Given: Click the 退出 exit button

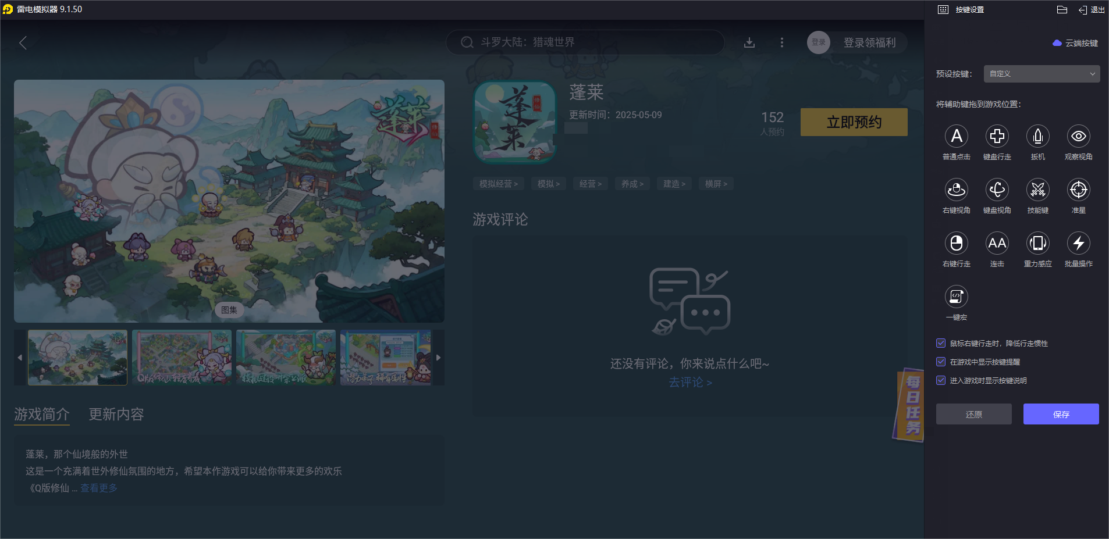Looking at the screenshot, I should coord(1092,9).
